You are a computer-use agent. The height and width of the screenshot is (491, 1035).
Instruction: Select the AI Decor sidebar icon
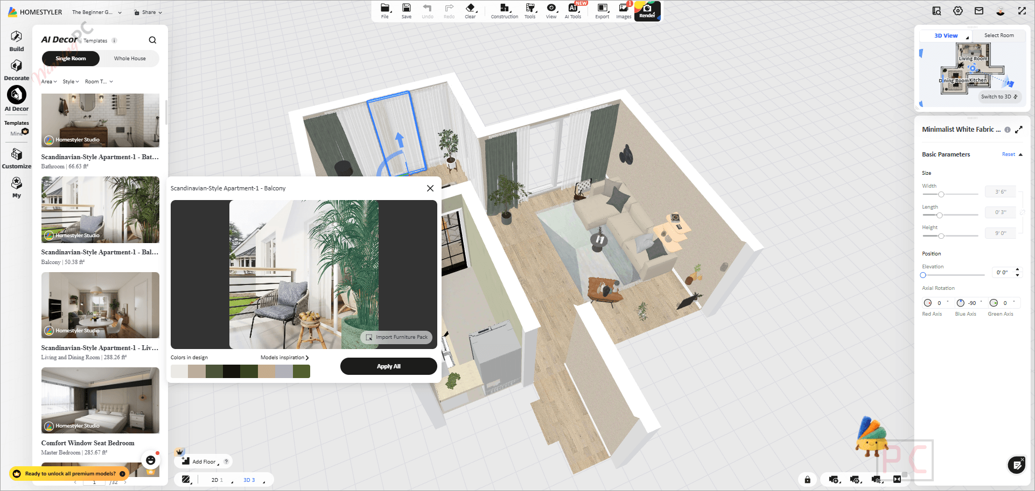tap(17, 95)
